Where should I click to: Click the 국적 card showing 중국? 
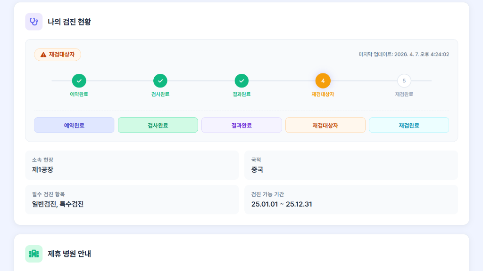click(351, 165)
